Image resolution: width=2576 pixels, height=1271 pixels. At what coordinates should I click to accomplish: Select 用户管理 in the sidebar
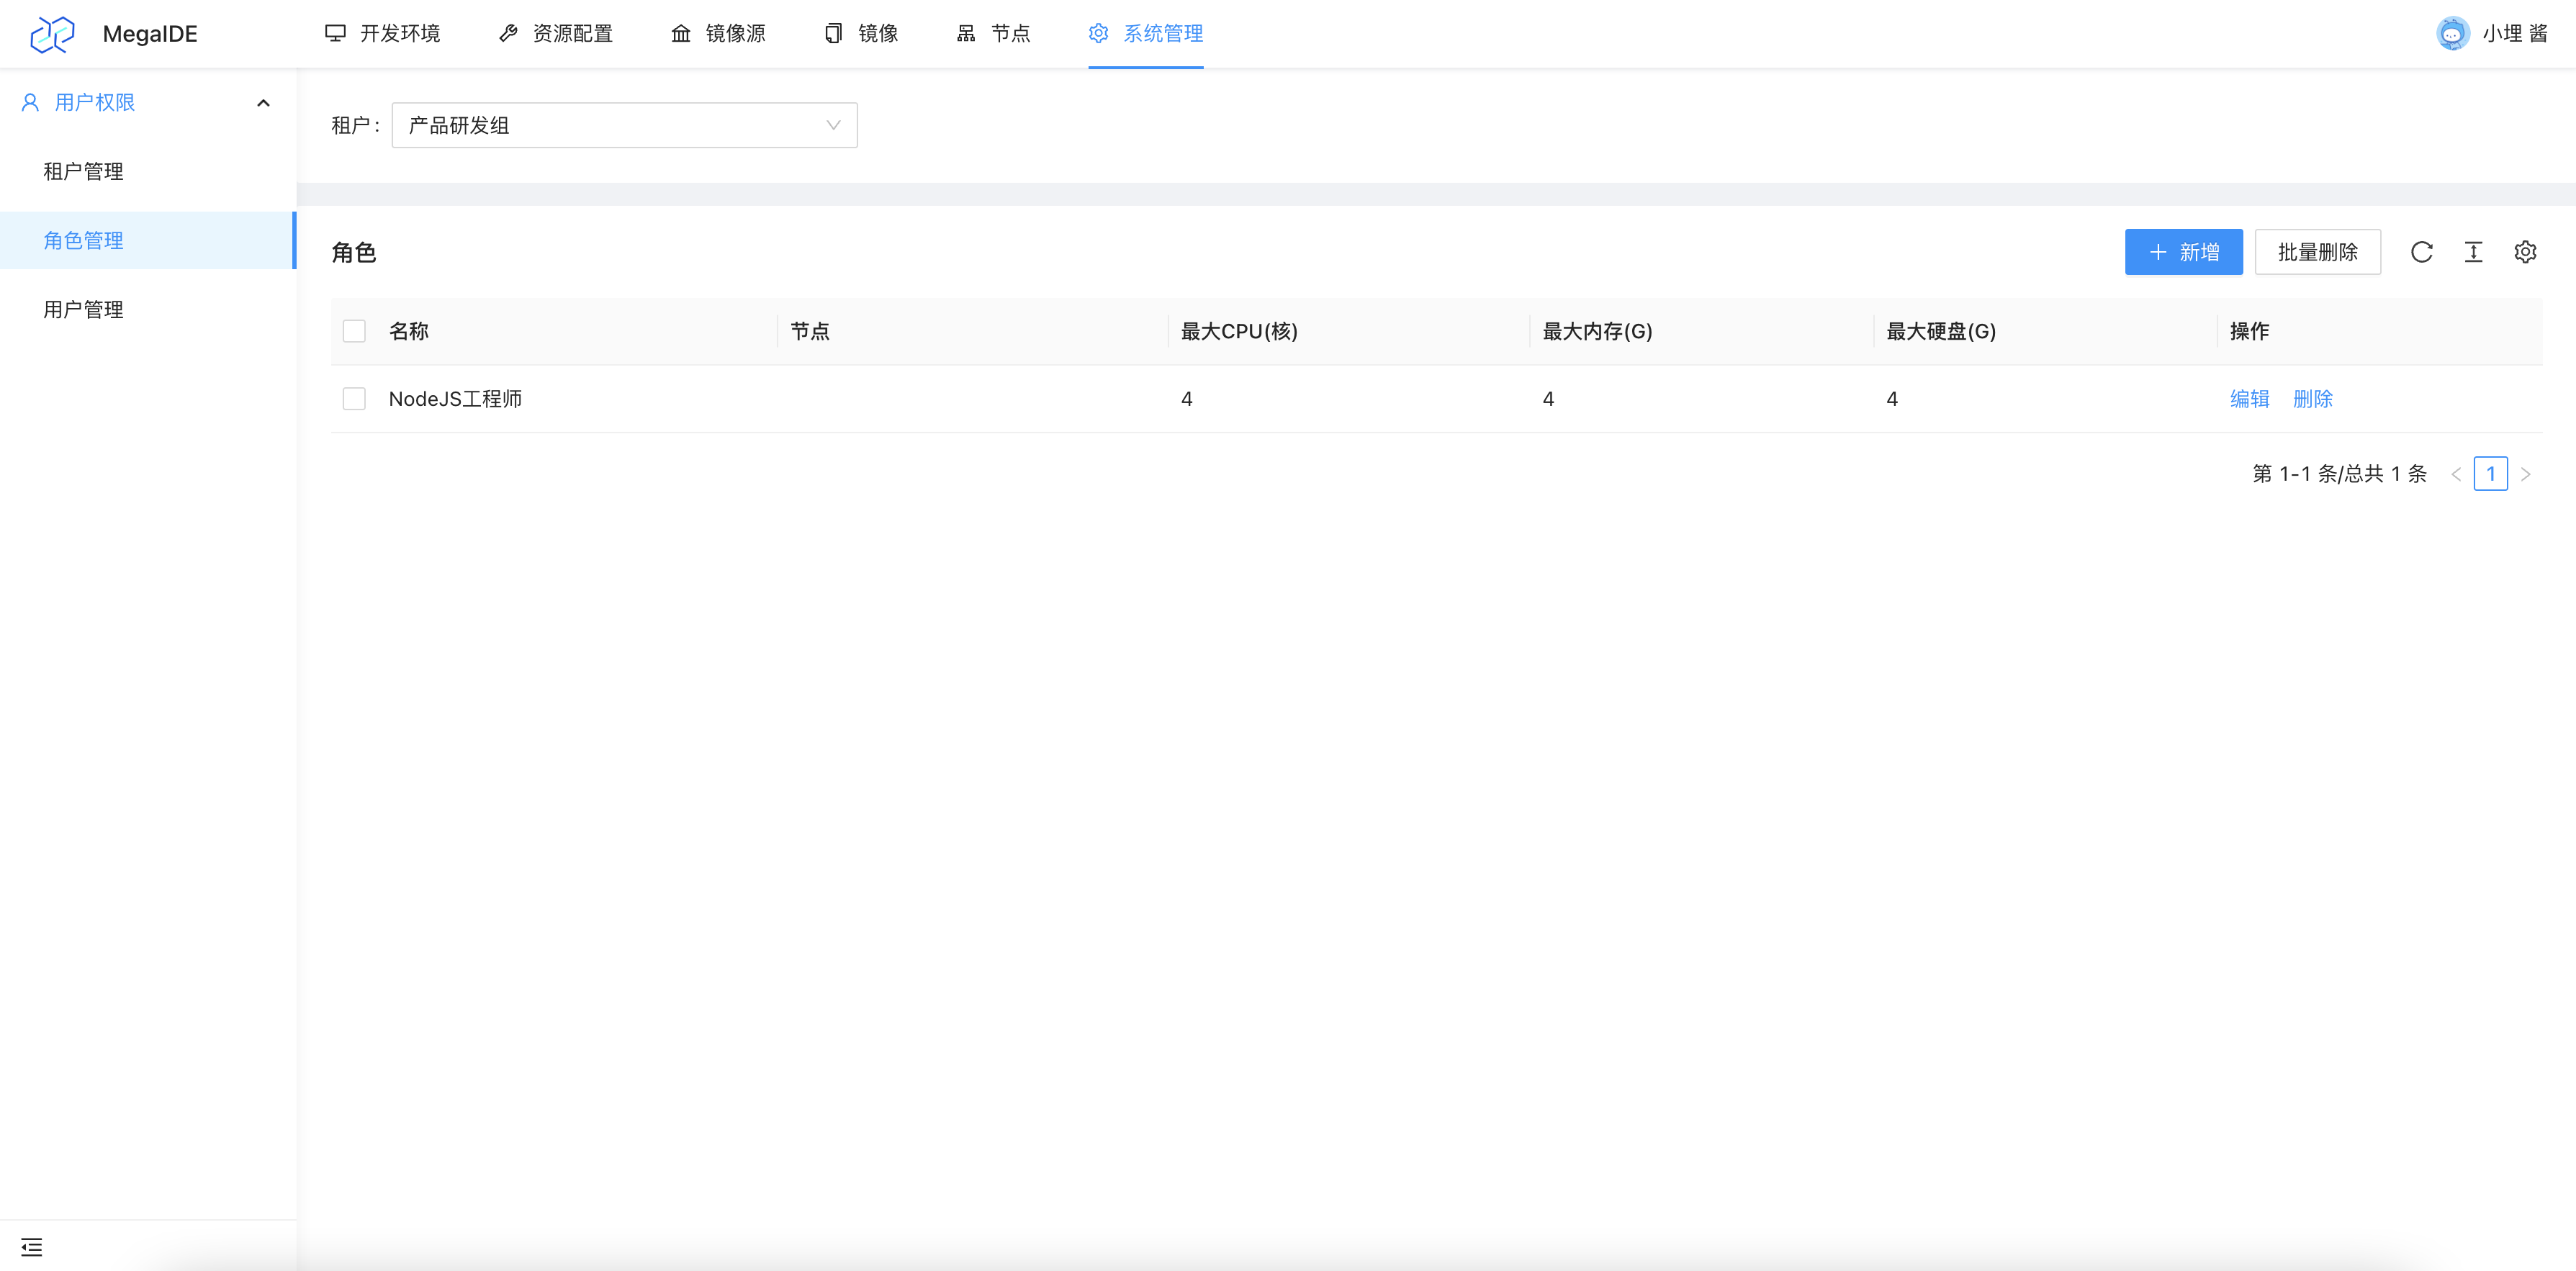[84, 309]
